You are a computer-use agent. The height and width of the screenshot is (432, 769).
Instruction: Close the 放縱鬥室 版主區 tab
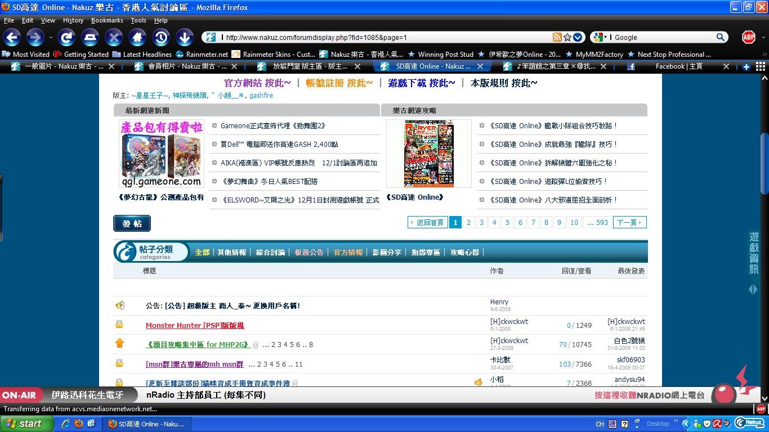pyautogui.click(x=357, y=66)
